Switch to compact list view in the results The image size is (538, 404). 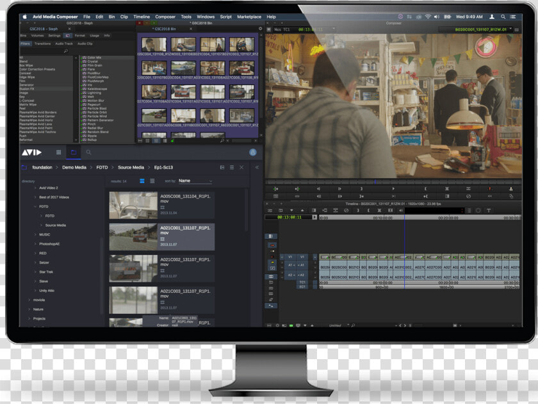pyautogui.click(x=152, y=181)
